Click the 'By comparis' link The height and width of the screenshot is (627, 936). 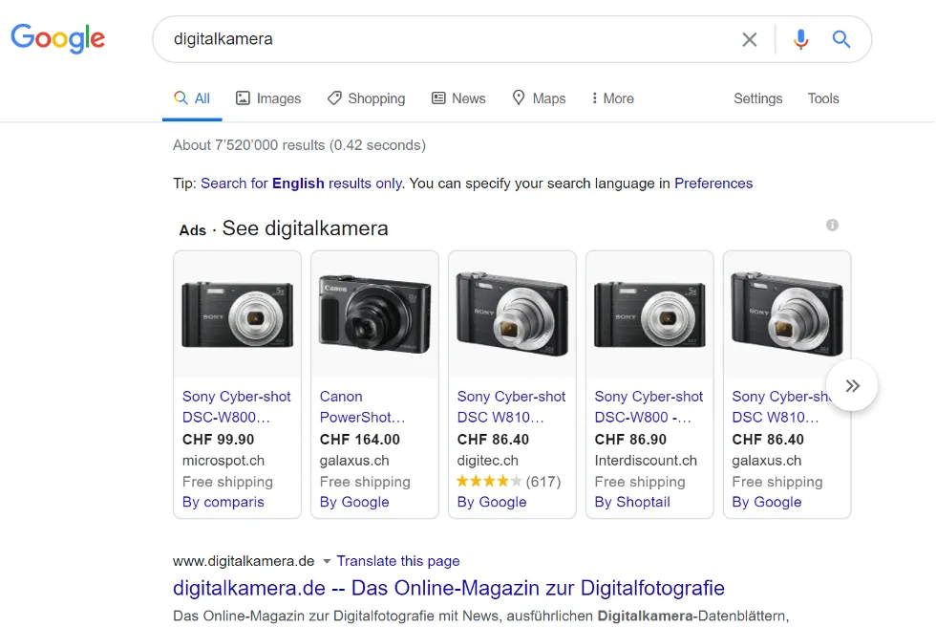[x=223, y=502]
